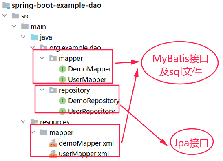Click the mapper package icon under java
The height and width of the screenshot is (161, 223).
(53, 58)
